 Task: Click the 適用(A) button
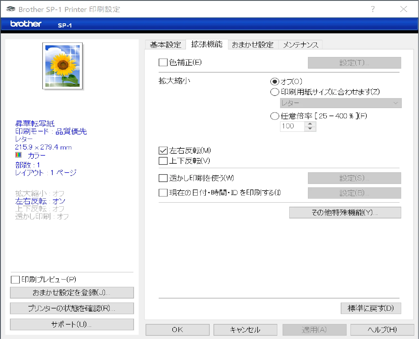314,330
